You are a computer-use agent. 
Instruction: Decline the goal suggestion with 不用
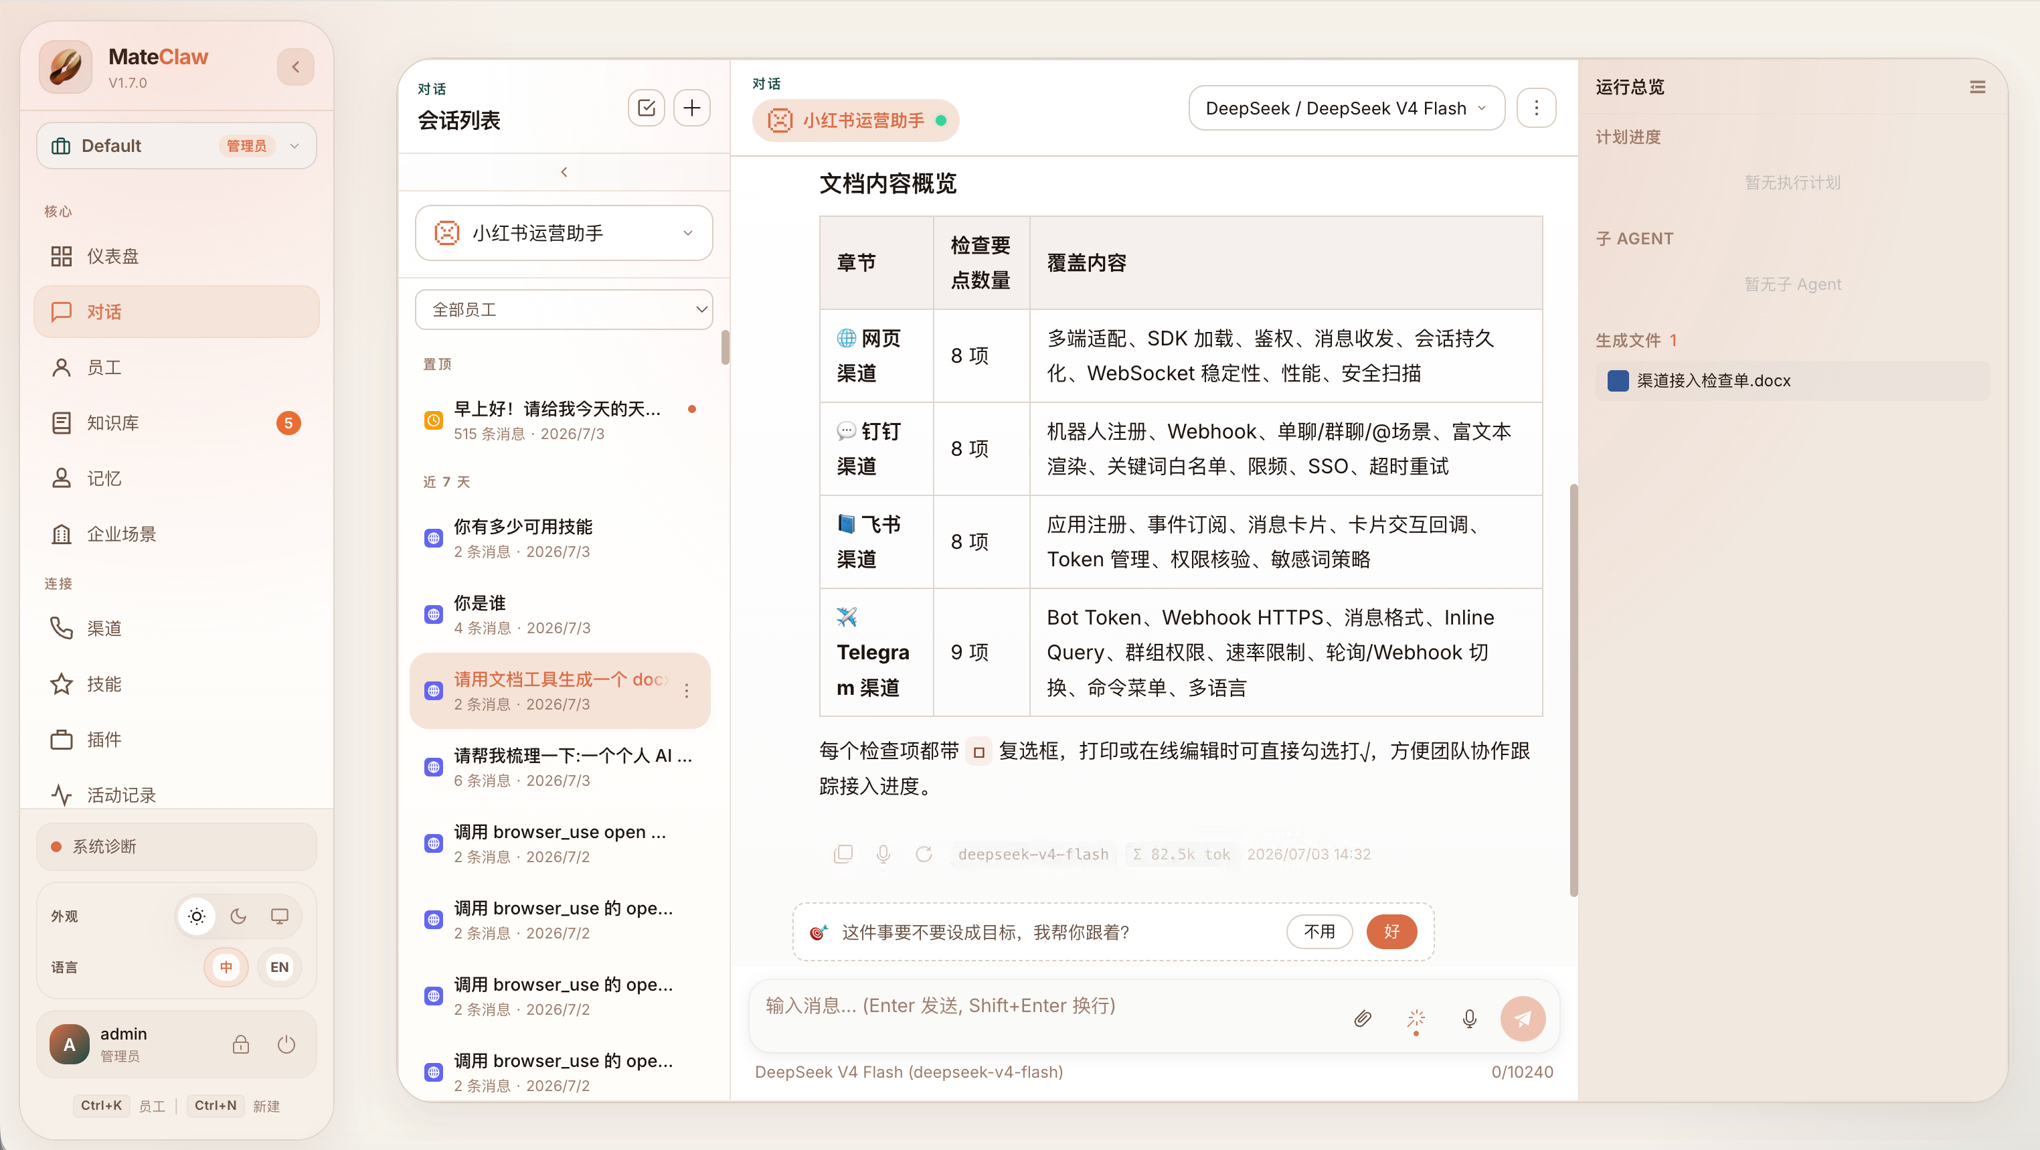click(x=1319, y=931)
